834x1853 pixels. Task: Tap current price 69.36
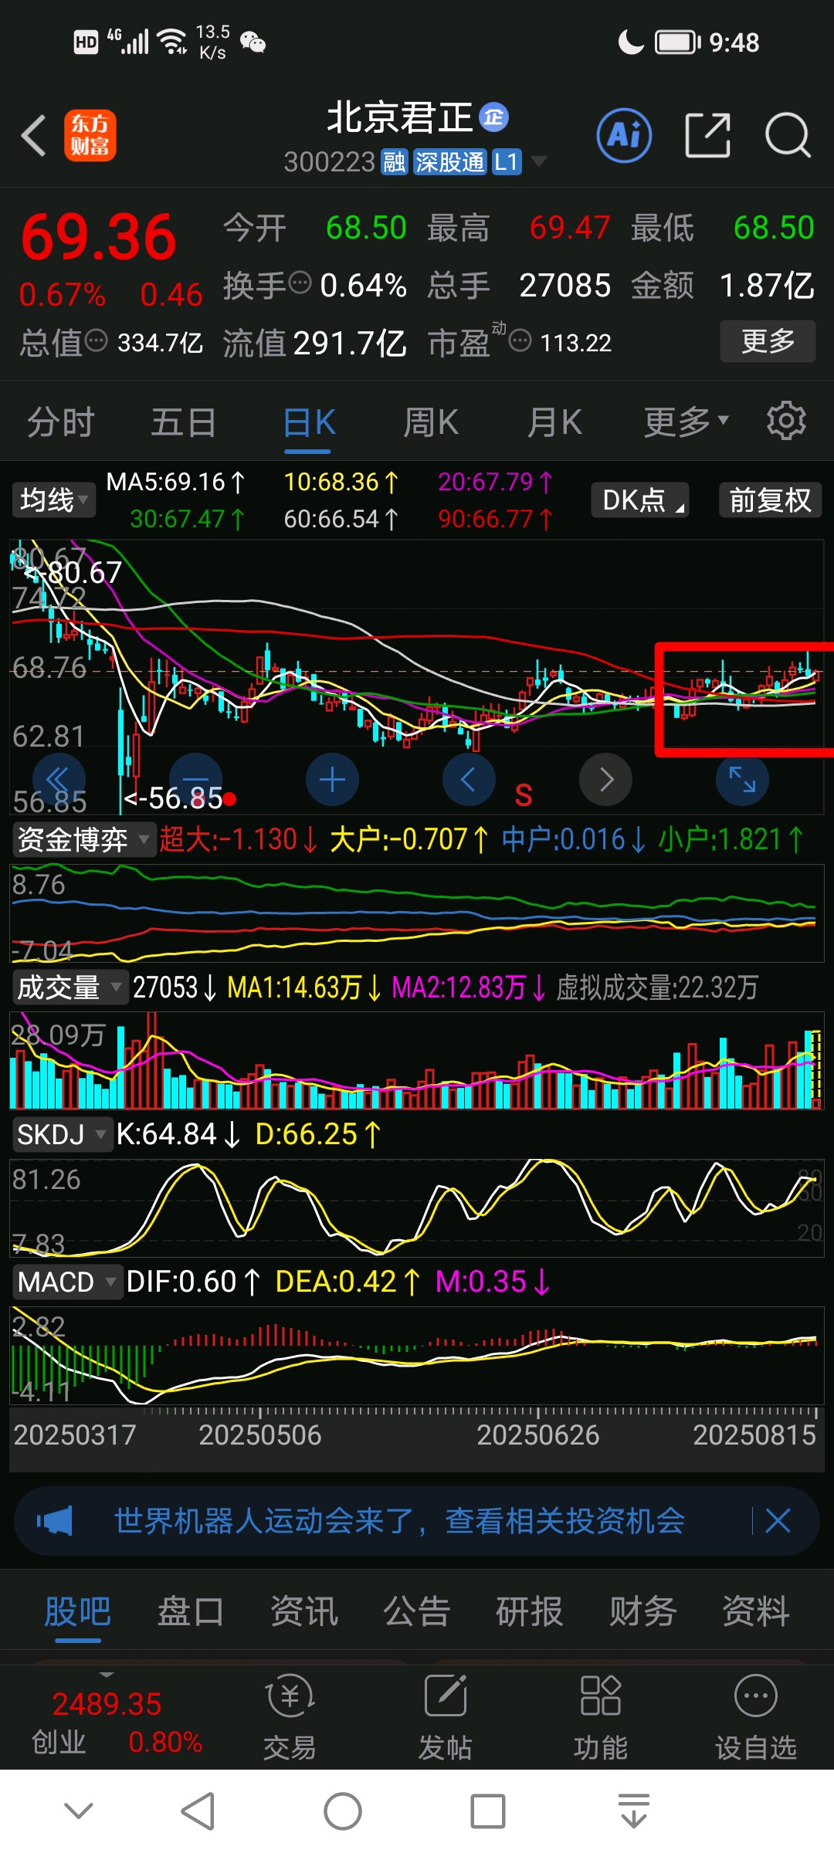pos(99,237)
